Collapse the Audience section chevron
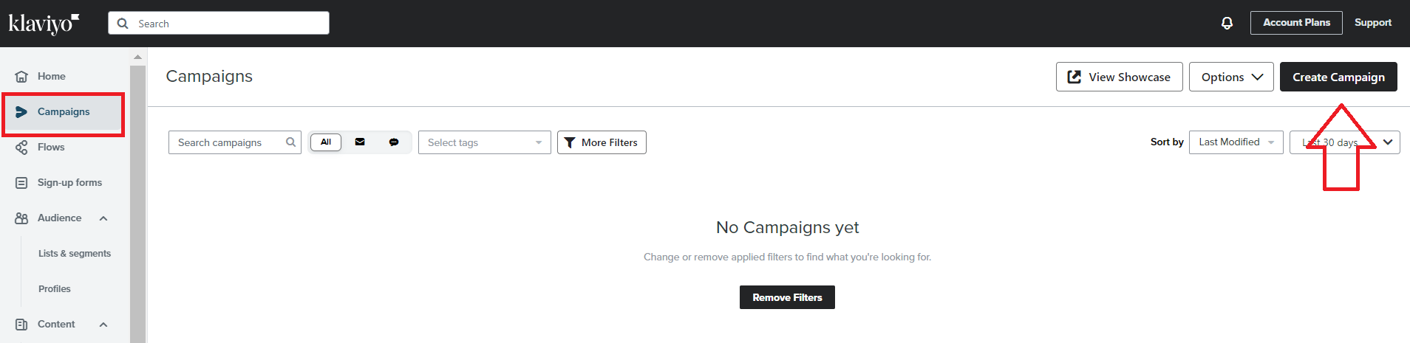Screen dimensions: 1410x343 coord(103,218)
